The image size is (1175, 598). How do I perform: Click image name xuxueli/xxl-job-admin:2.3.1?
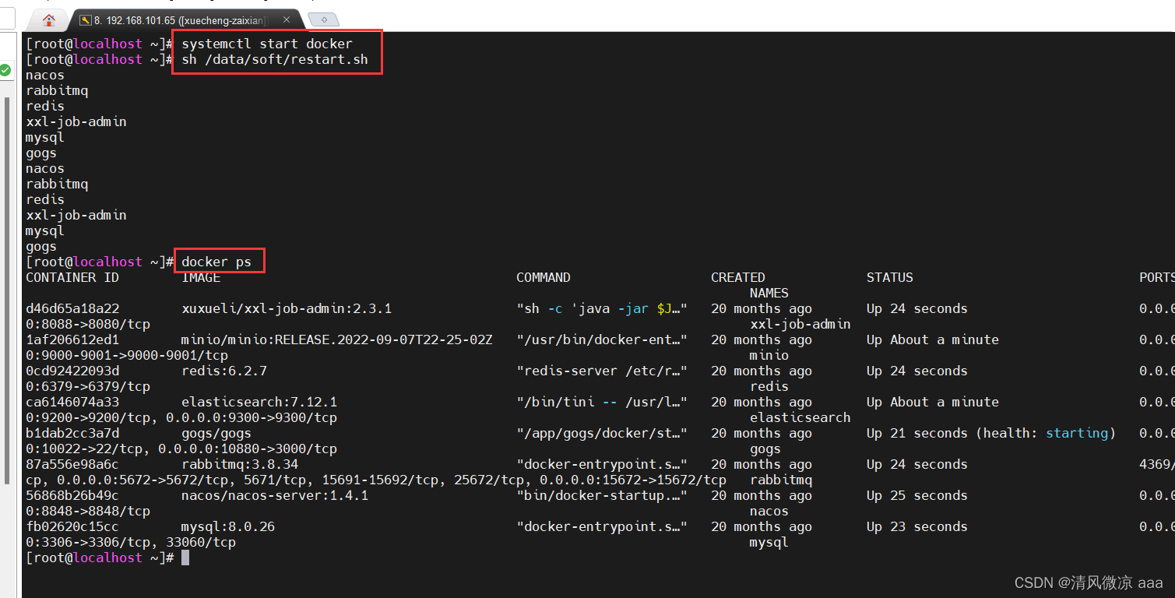[287, 308]
